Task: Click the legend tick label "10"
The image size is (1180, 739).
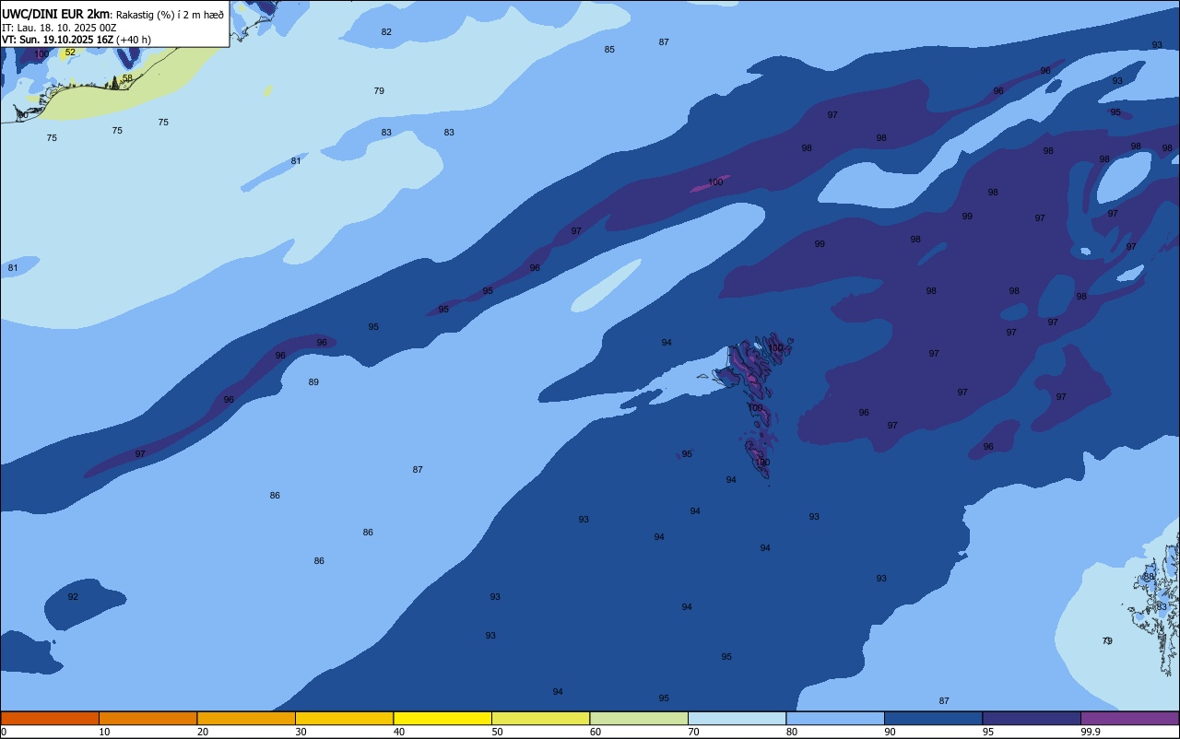Action: pos(104,732)
